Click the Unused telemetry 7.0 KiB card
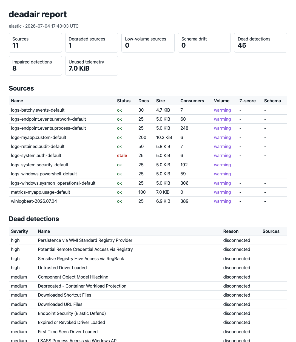296x342 pixels. click(92, 66)
